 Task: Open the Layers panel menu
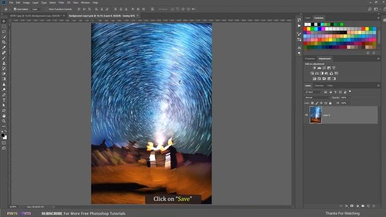pyautogui.click(x=378, y=86)
